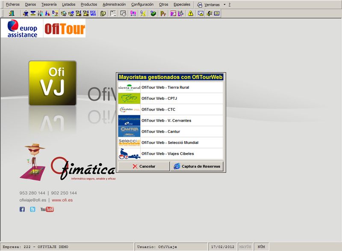Select OfiTour Web - V. Cervantes
The width and height of the screenshot is (342, 251).
pos(171,121)
